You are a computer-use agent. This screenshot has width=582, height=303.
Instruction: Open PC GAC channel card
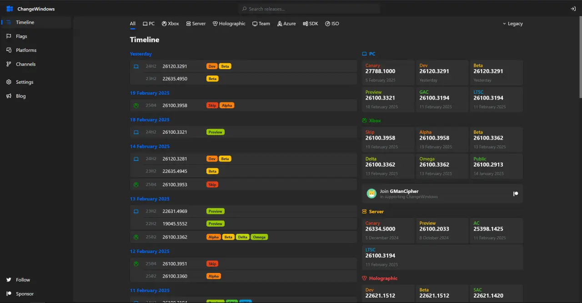442,99
